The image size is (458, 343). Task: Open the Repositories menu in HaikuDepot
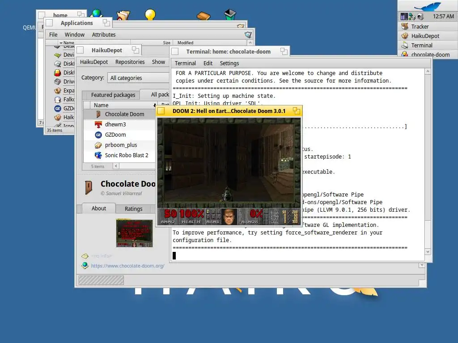coord(130,62)
